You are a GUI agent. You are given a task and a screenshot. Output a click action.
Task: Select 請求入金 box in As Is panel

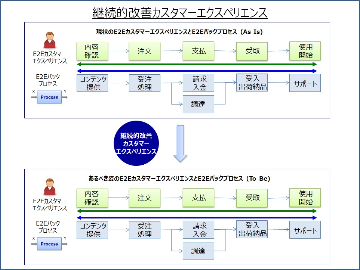tap(199, 83)
